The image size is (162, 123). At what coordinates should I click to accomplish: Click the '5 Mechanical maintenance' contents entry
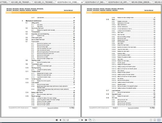click(48, 21)
